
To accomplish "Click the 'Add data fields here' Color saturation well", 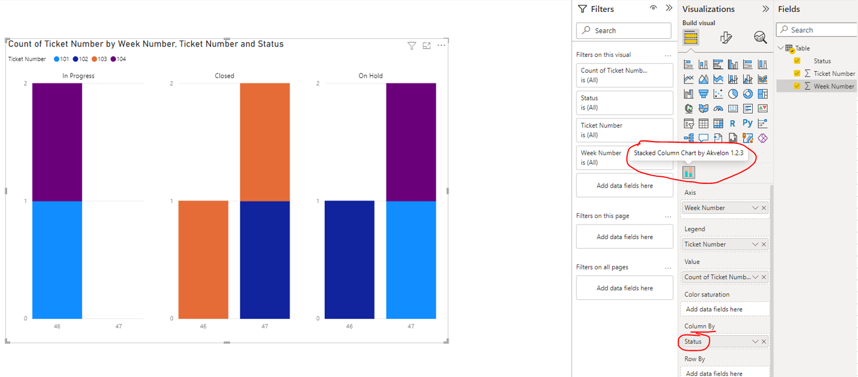I will [x=725, y=309].
